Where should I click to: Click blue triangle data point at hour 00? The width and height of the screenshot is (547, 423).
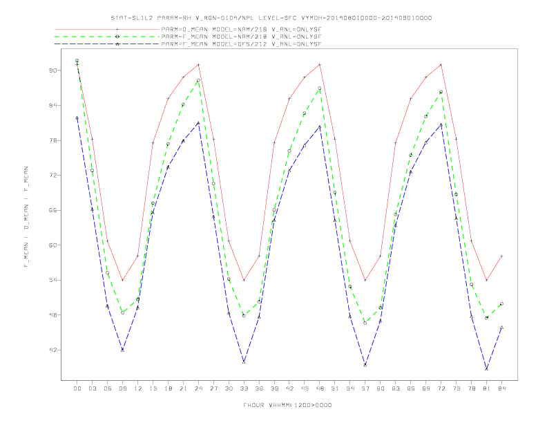(x=77, y=118)
